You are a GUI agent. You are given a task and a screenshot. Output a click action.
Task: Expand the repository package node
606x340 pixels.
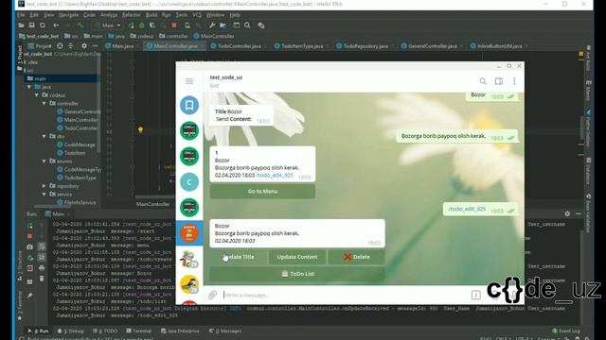45,186
